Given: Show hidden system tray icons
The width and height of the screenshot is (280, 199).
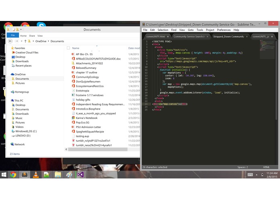Looking at the screenshot, I should 257,175.
